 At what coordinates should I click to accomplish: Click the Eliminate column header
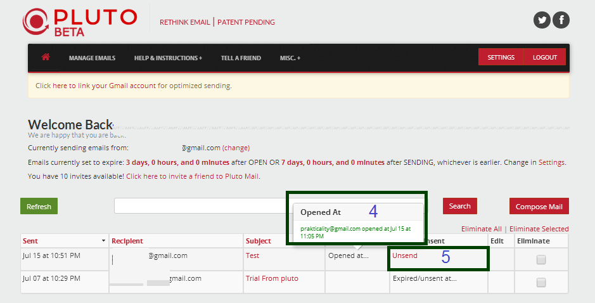[533, 241]
